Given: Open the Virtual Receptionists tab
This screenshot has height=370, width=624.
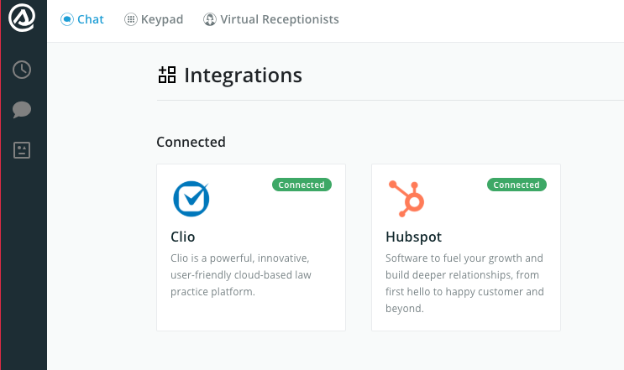Looking at the screenshot, I should (x=271, y=19).
